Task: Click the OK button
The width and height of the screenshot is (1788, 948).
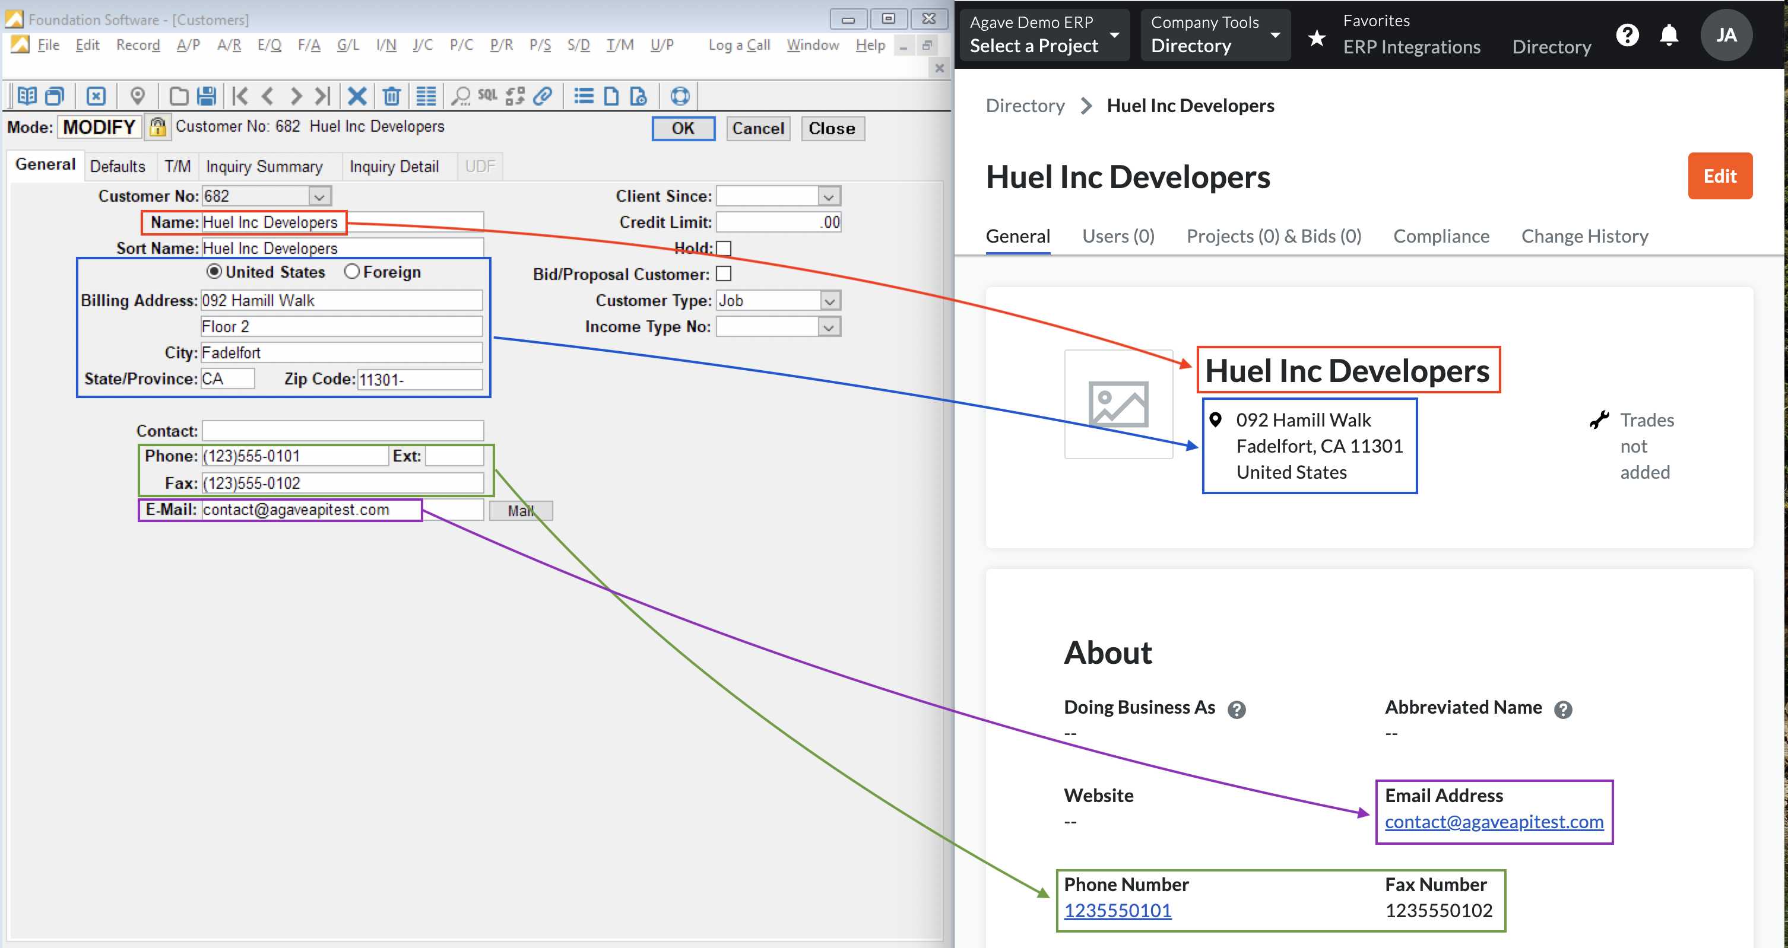Action: (683, 128)
